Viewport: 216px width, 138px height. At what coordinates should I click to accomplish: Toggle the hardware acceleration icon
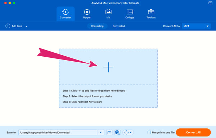(x=117, y=132)
